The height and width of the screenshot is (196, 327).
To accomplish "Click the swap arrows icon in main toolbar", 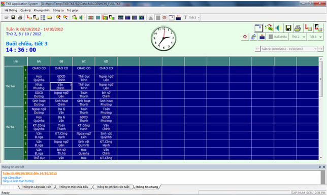I will pyautogui.click(x=75, y=18).
